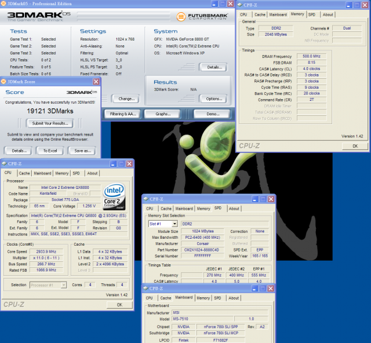Viewport: 371px width, 343px height.
Task: Click Submit Your Results button
Action: point(50,123)
